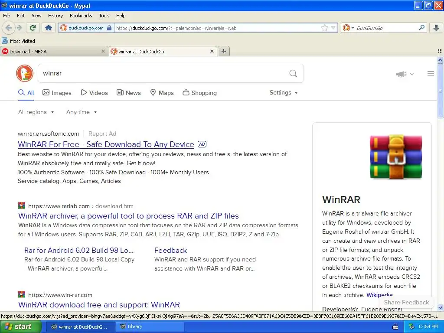The height and width of the screenshot is (333, 444).
Task: Open the Edit menu
Action: point(21,16)
